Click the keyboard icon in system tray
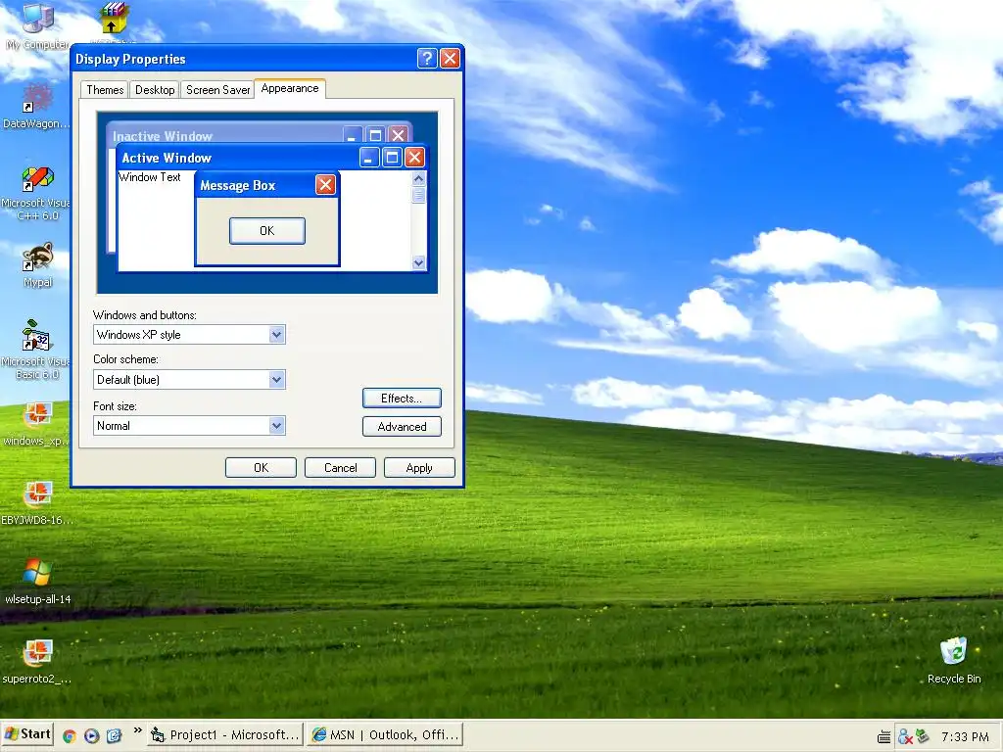 coord(884,737)
